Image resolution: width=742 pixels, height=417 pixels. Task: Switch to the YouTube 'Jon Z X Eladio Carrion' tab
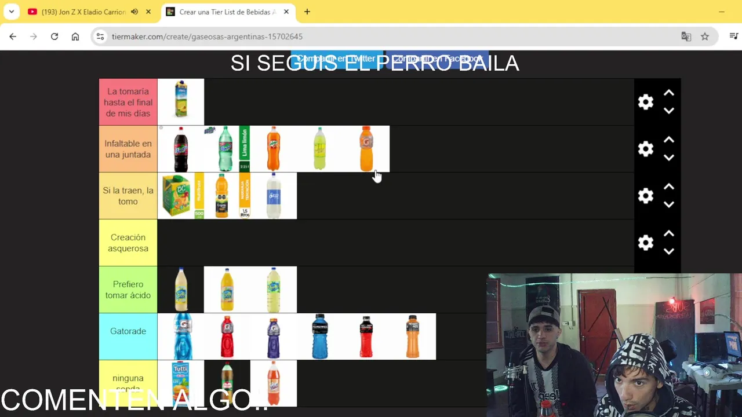(83, 12)
